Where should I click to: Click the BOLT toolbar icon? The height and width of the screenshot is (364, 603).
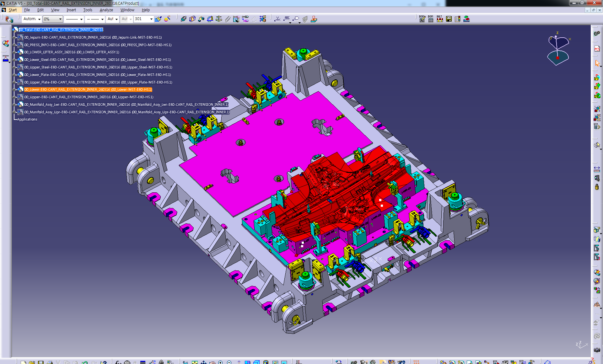440,19
